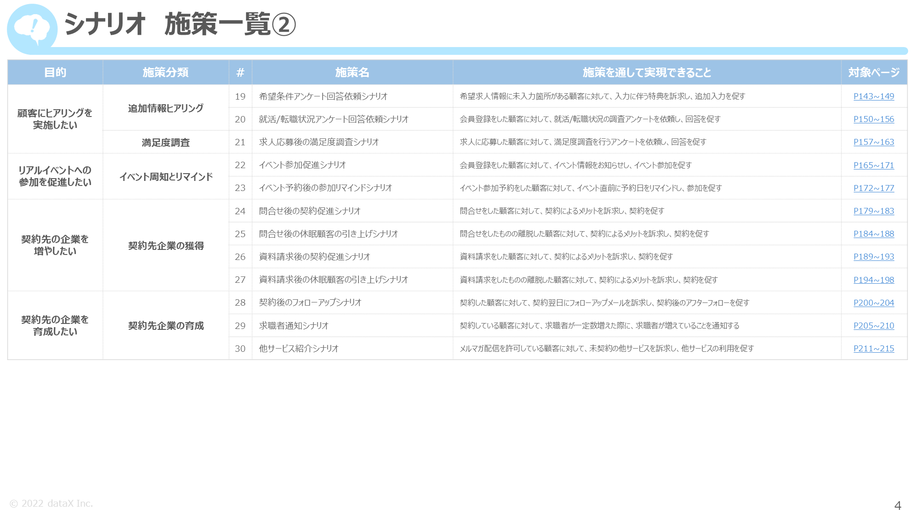The width and height of the screenshot is (915, 514).
Task: Click row number 19
Action: coord(240,96)
